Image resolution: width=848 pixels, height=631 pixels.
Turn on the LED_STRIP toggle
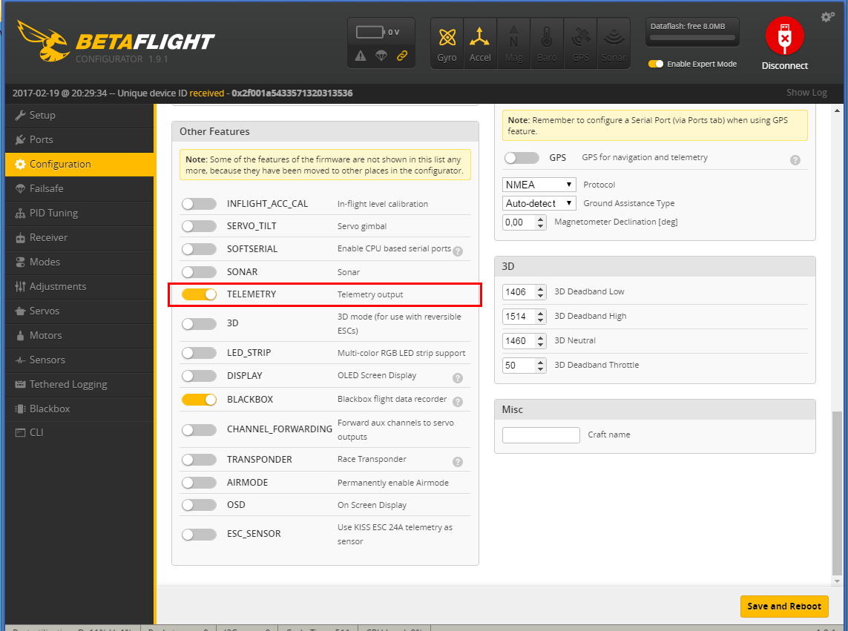coord(199,353)
